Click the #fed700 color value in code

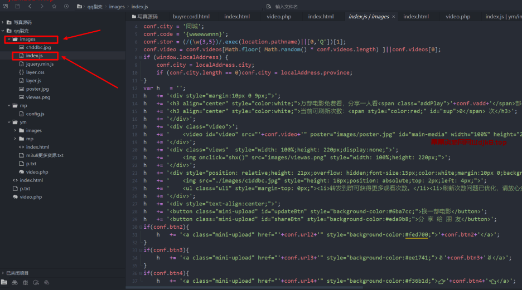pos(417,235)
